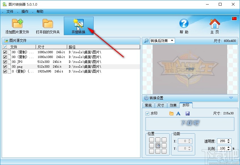Increase 透明度 using its up stepper
The height and width of the screenshot is (165, 240).
pyautogui.click(x=229, y=140)
